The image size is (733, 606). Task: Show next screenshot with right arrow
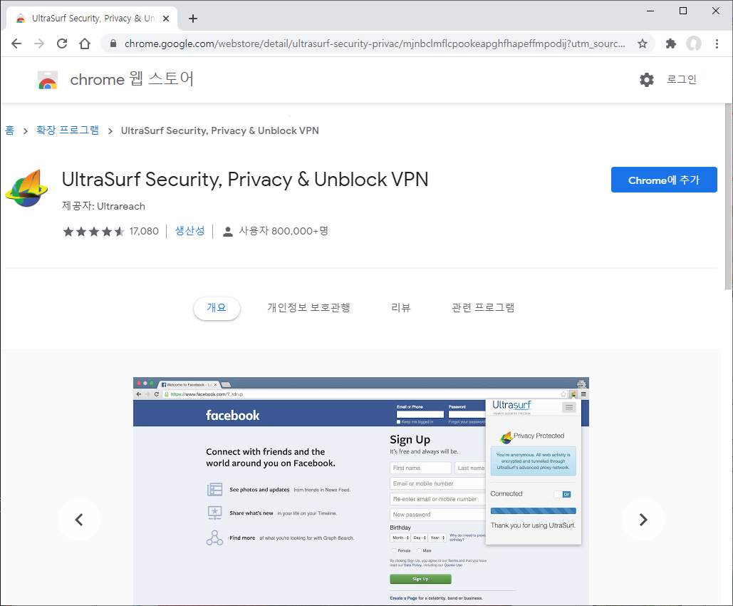pos(643,520)
